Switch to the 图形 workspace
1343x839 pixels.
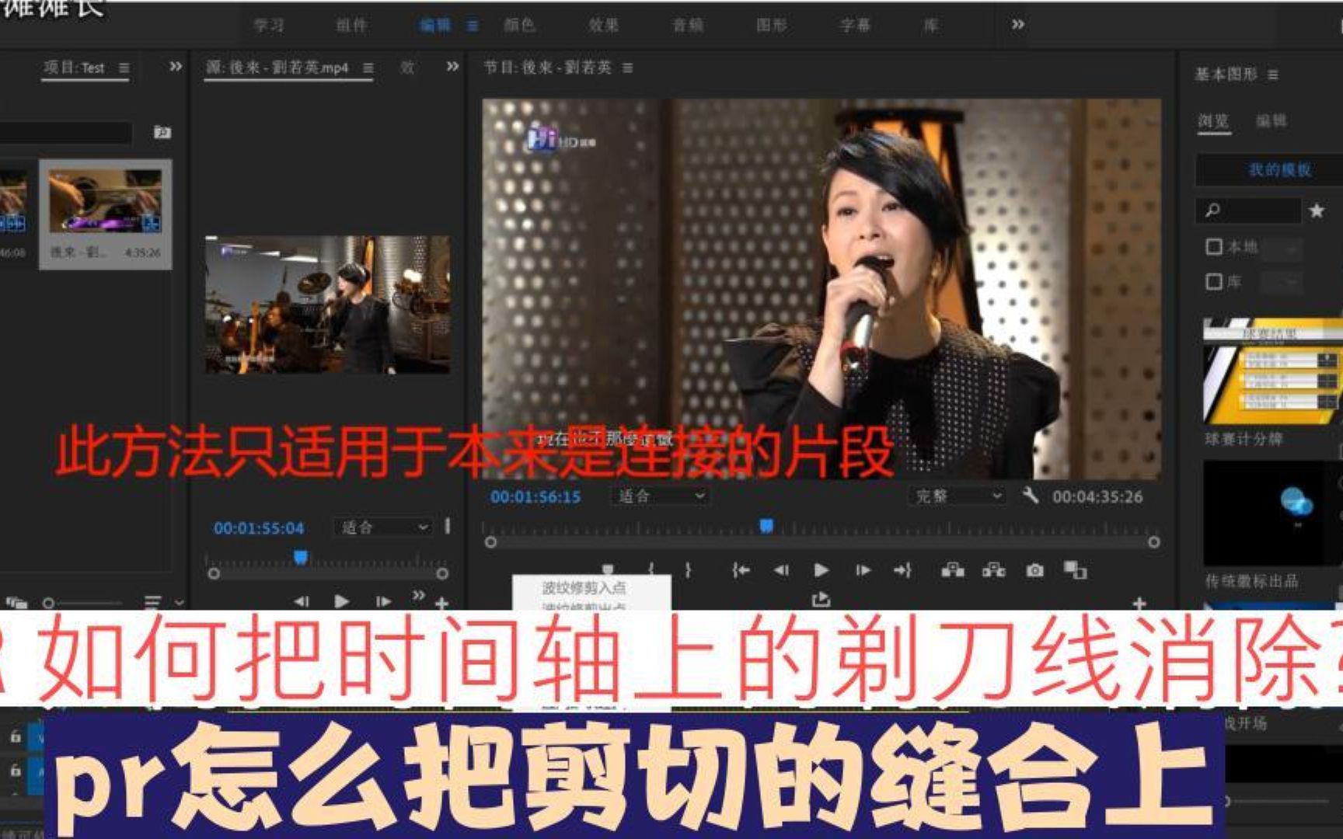772,26
